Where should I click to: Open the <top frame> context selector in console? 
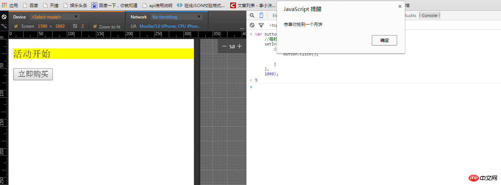tap(273, 25)
